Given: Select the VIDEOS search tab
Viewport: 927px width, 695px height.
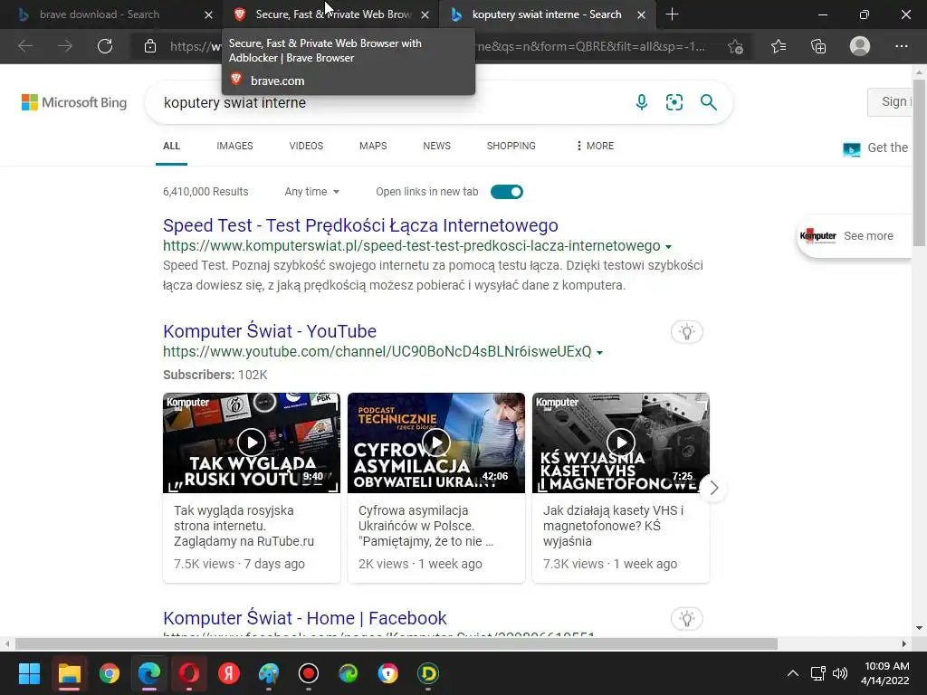Looking at the screenshot, I should tap(306, 146).
